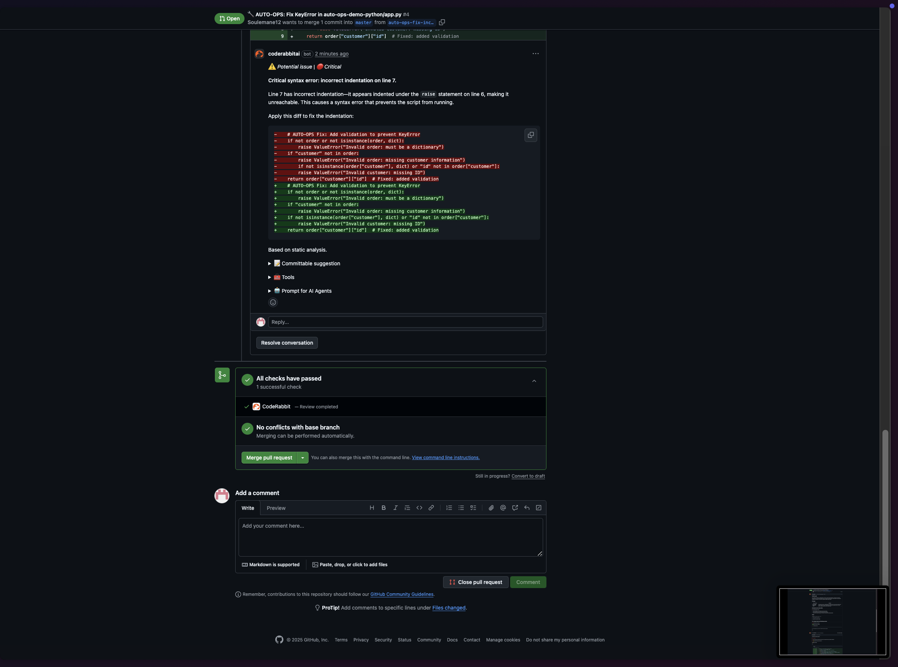Click the attach files paperclip icon
The width and height of the screenshot is (898, 667).
491,508
